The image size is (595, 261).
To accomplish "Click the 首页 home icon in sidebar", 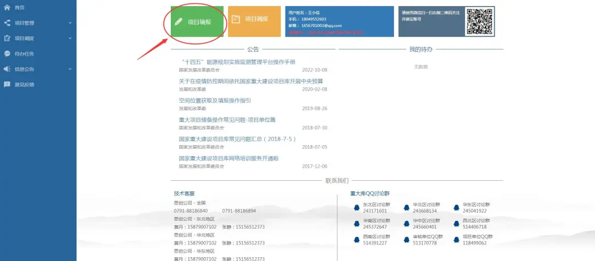I will pos(7,7).
